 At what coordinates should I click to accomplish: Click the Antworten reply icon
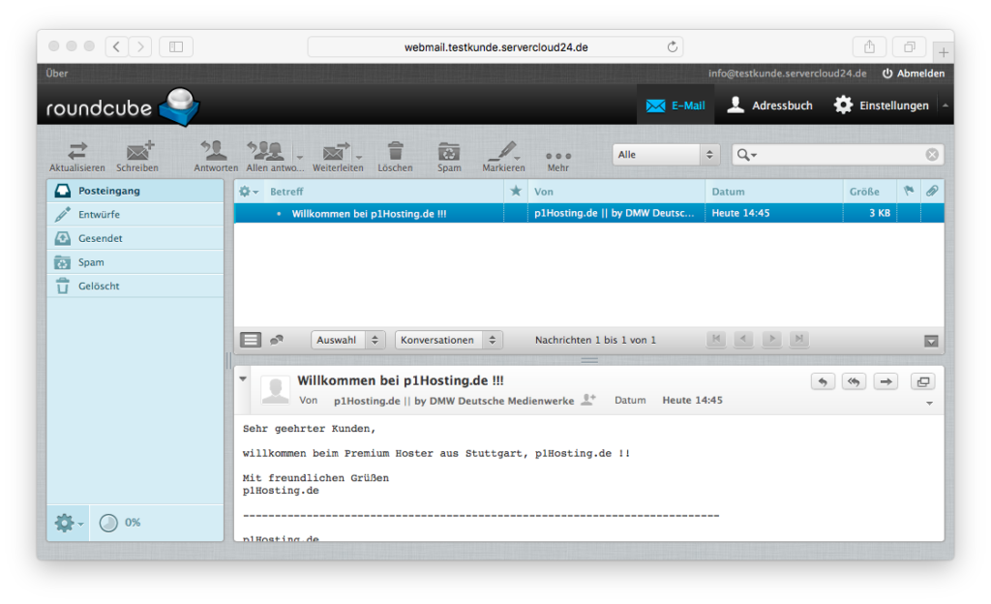pos(215,151)
